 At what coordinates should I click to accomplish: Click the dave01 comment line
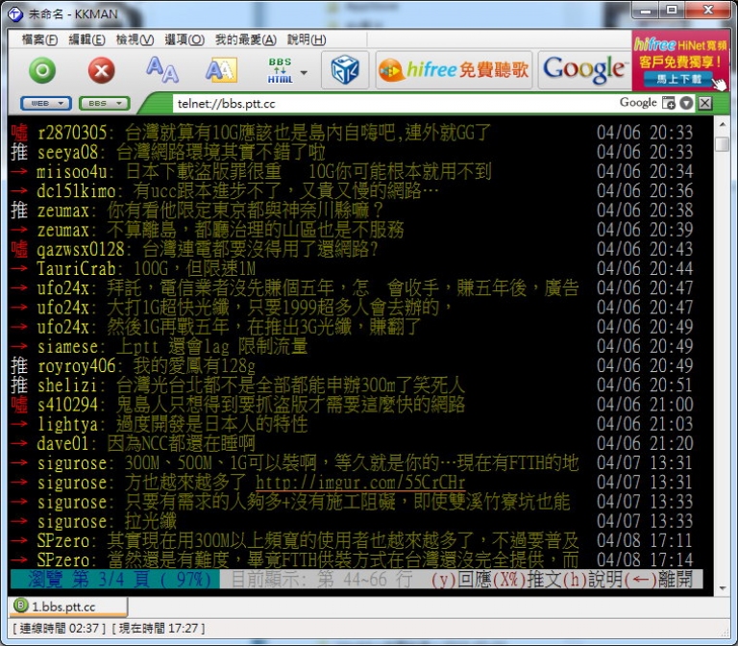tap(352, 443)
